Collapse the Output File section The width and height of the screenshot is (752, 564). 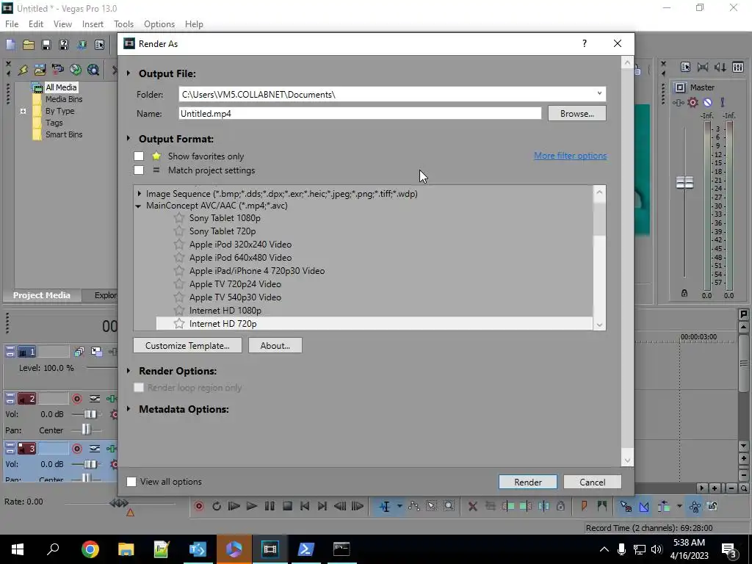129,73
